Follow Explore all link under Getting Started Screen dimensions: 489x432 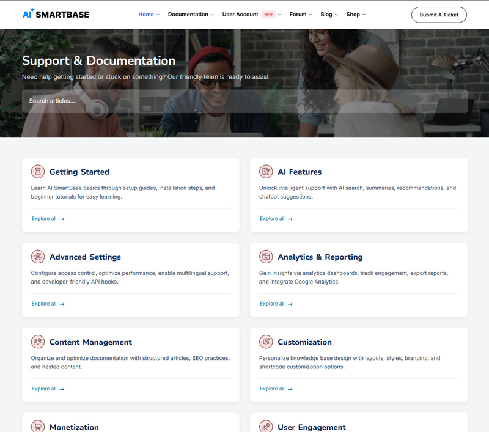[48, 219]
